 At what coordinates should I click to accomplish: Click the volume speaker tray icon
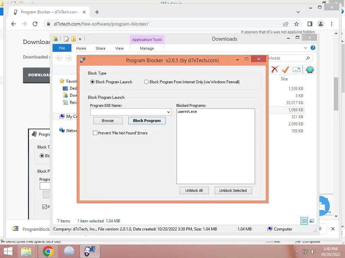pos(313,251)
